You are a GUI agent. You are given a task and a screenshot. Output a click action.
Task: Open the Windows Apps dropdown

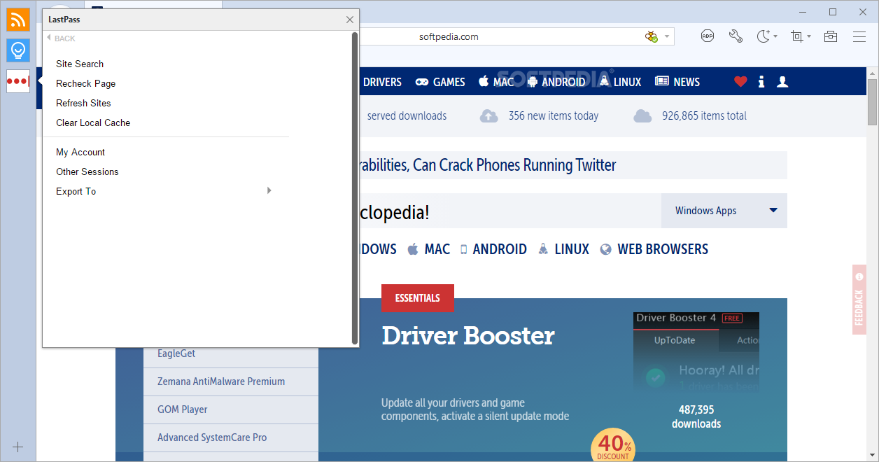[x=724, y=211]
